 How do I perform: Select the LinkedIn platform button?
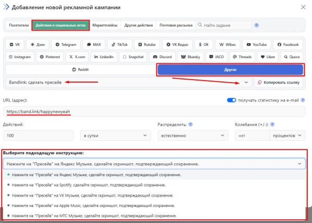pyautogui.click(x=104, y=57)
